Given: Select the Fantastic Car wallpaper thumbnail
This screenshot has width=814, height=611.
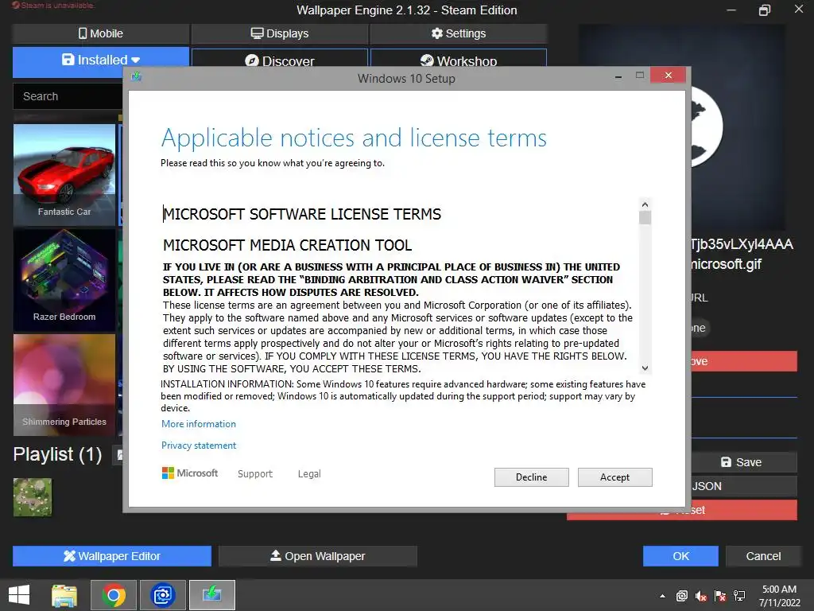Looking at the screenshot, I should pyautogui.click(x=64, y=174).
